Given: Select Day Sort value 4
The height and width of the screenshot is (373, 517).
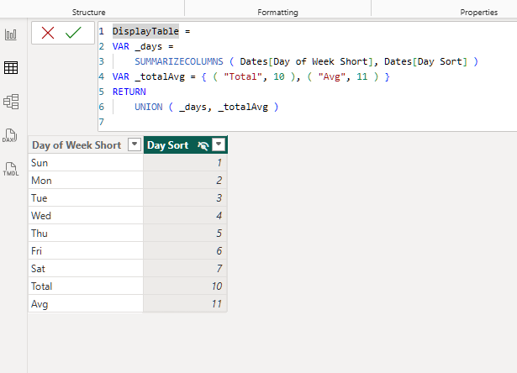Looking at the screenshot, I should pos(185,216).
